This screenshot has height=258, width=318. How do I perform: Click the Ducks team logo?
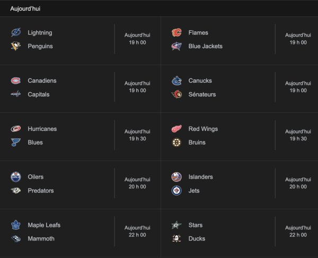pos(176,238)
